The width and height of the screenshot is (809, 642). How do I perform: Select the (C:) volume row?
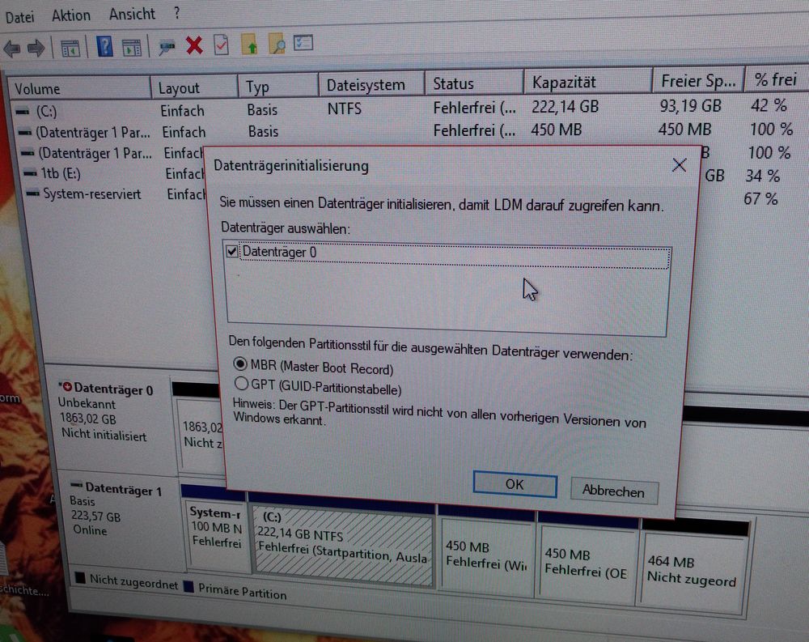tap(402, 108)
